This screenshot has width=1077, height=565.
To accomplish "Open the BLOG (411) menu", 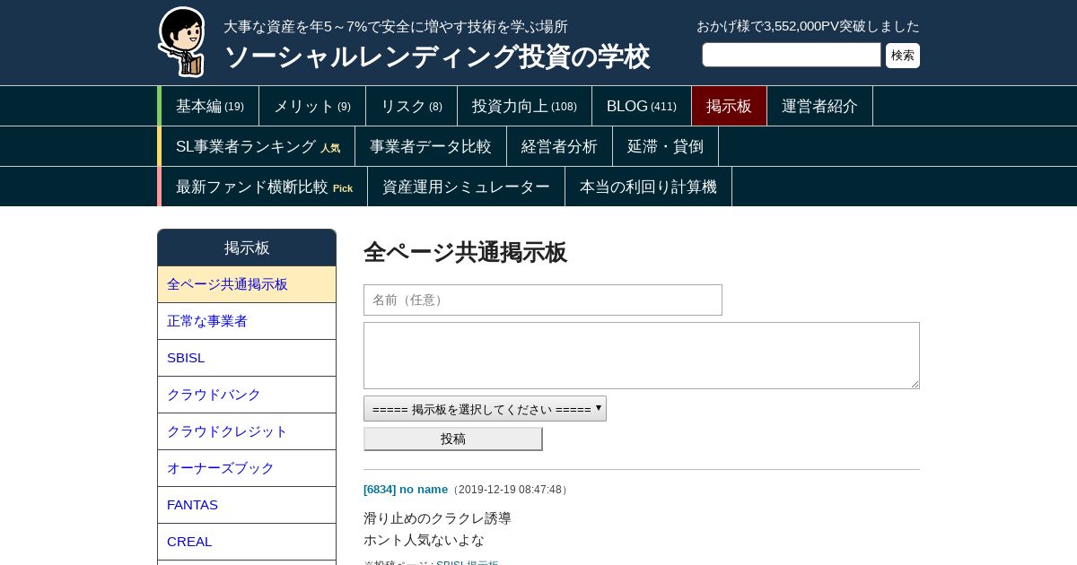I will click(642, 106).
